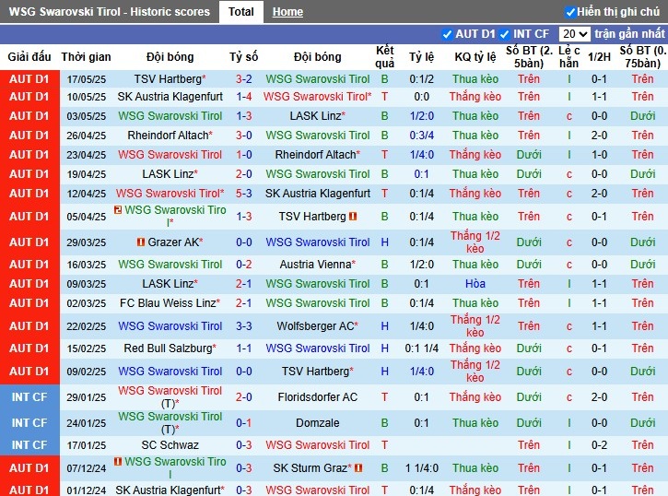Uncheck the INT CF filter checkbox
Viewport: 668px width, 496px height.
(x=504, y=34)
